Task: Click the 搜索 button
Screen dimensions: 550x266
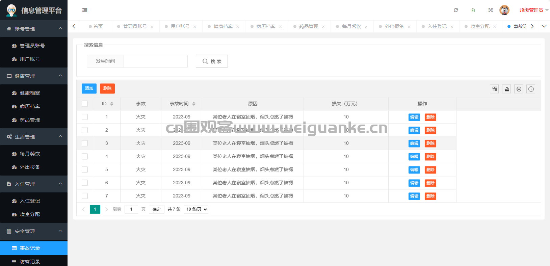Action: coord(212,61)
